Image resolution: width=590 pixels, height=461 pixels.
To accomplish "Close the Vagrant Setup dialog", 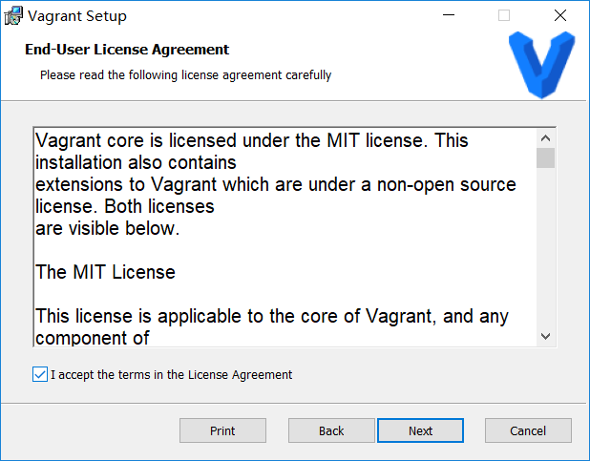I will click(559, 16).
